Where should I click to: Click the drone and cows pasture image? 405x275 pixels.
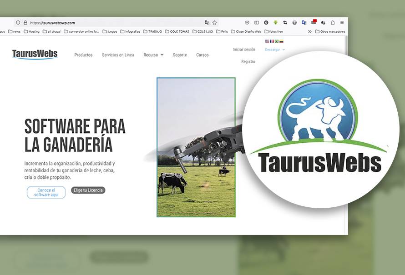click(x=196, y=147)
